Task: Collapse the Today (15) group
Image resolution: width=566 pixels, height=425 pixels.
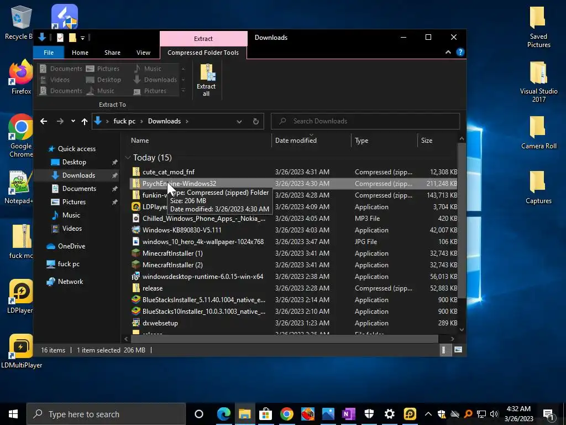Action: pos(128,158)
